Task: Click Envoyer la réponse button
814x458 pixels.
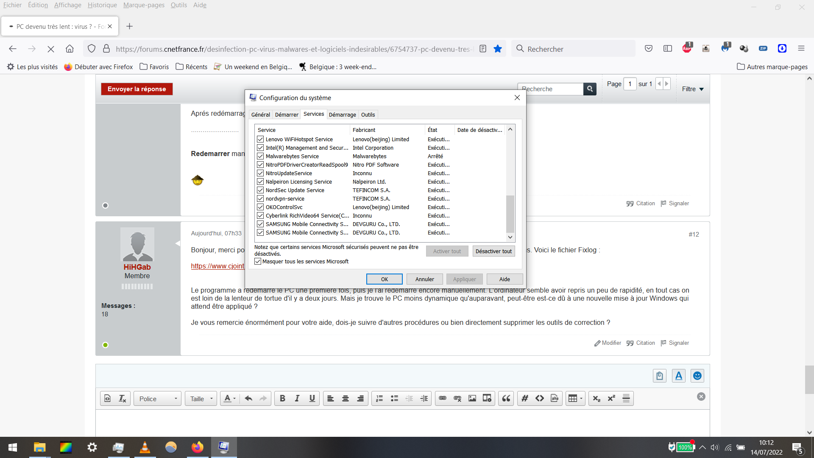Action: [x=137, y=89]
